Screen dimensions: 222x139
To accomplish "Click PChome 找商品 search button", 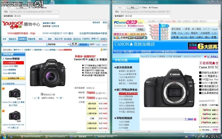I will coord(140,30).
